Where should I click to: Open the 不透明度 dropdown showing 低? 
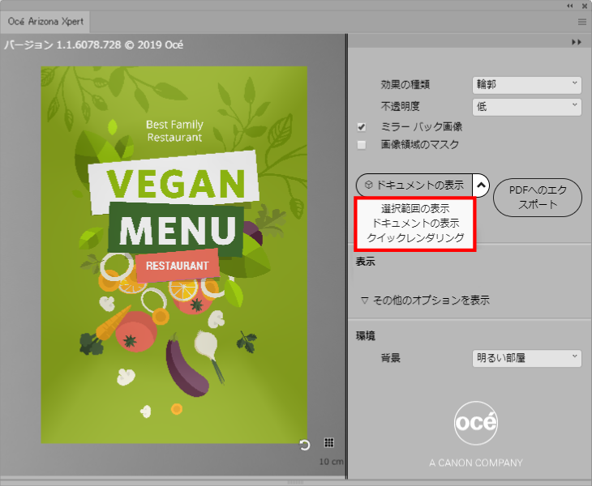pos(526,107)
